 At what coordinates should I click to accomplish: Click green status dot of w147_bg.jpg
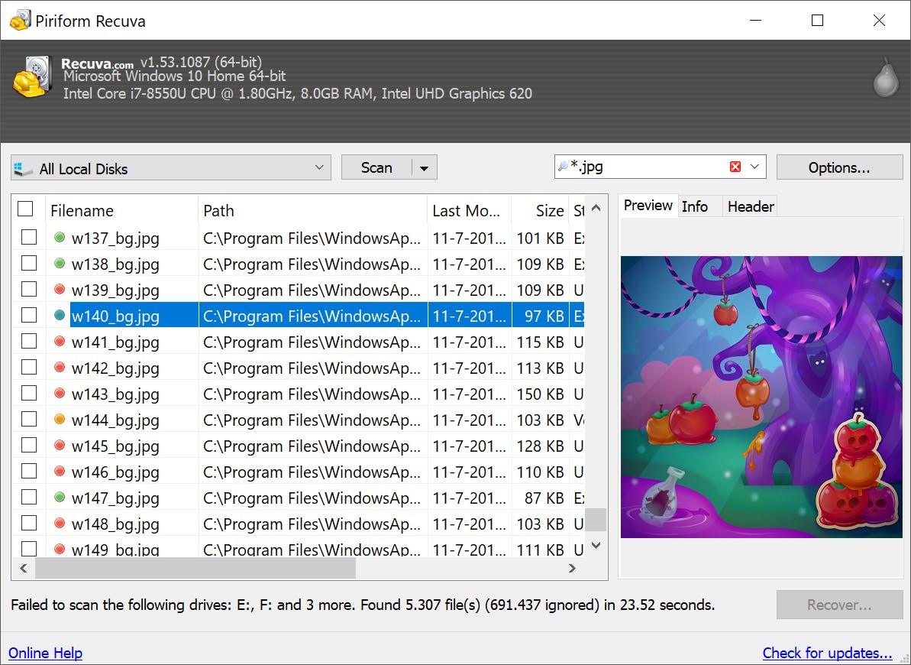coord(60,498)
